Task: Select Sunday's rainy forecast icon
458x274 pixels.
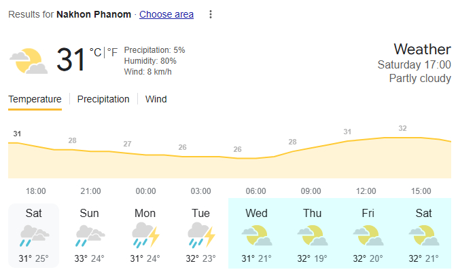Action: [90, 235]
